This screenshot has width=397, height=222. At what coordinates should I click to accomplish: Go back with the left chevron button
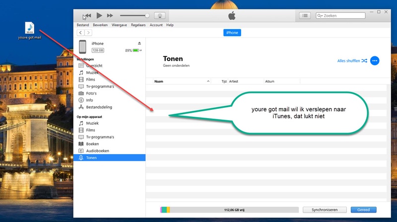(80, 33)
